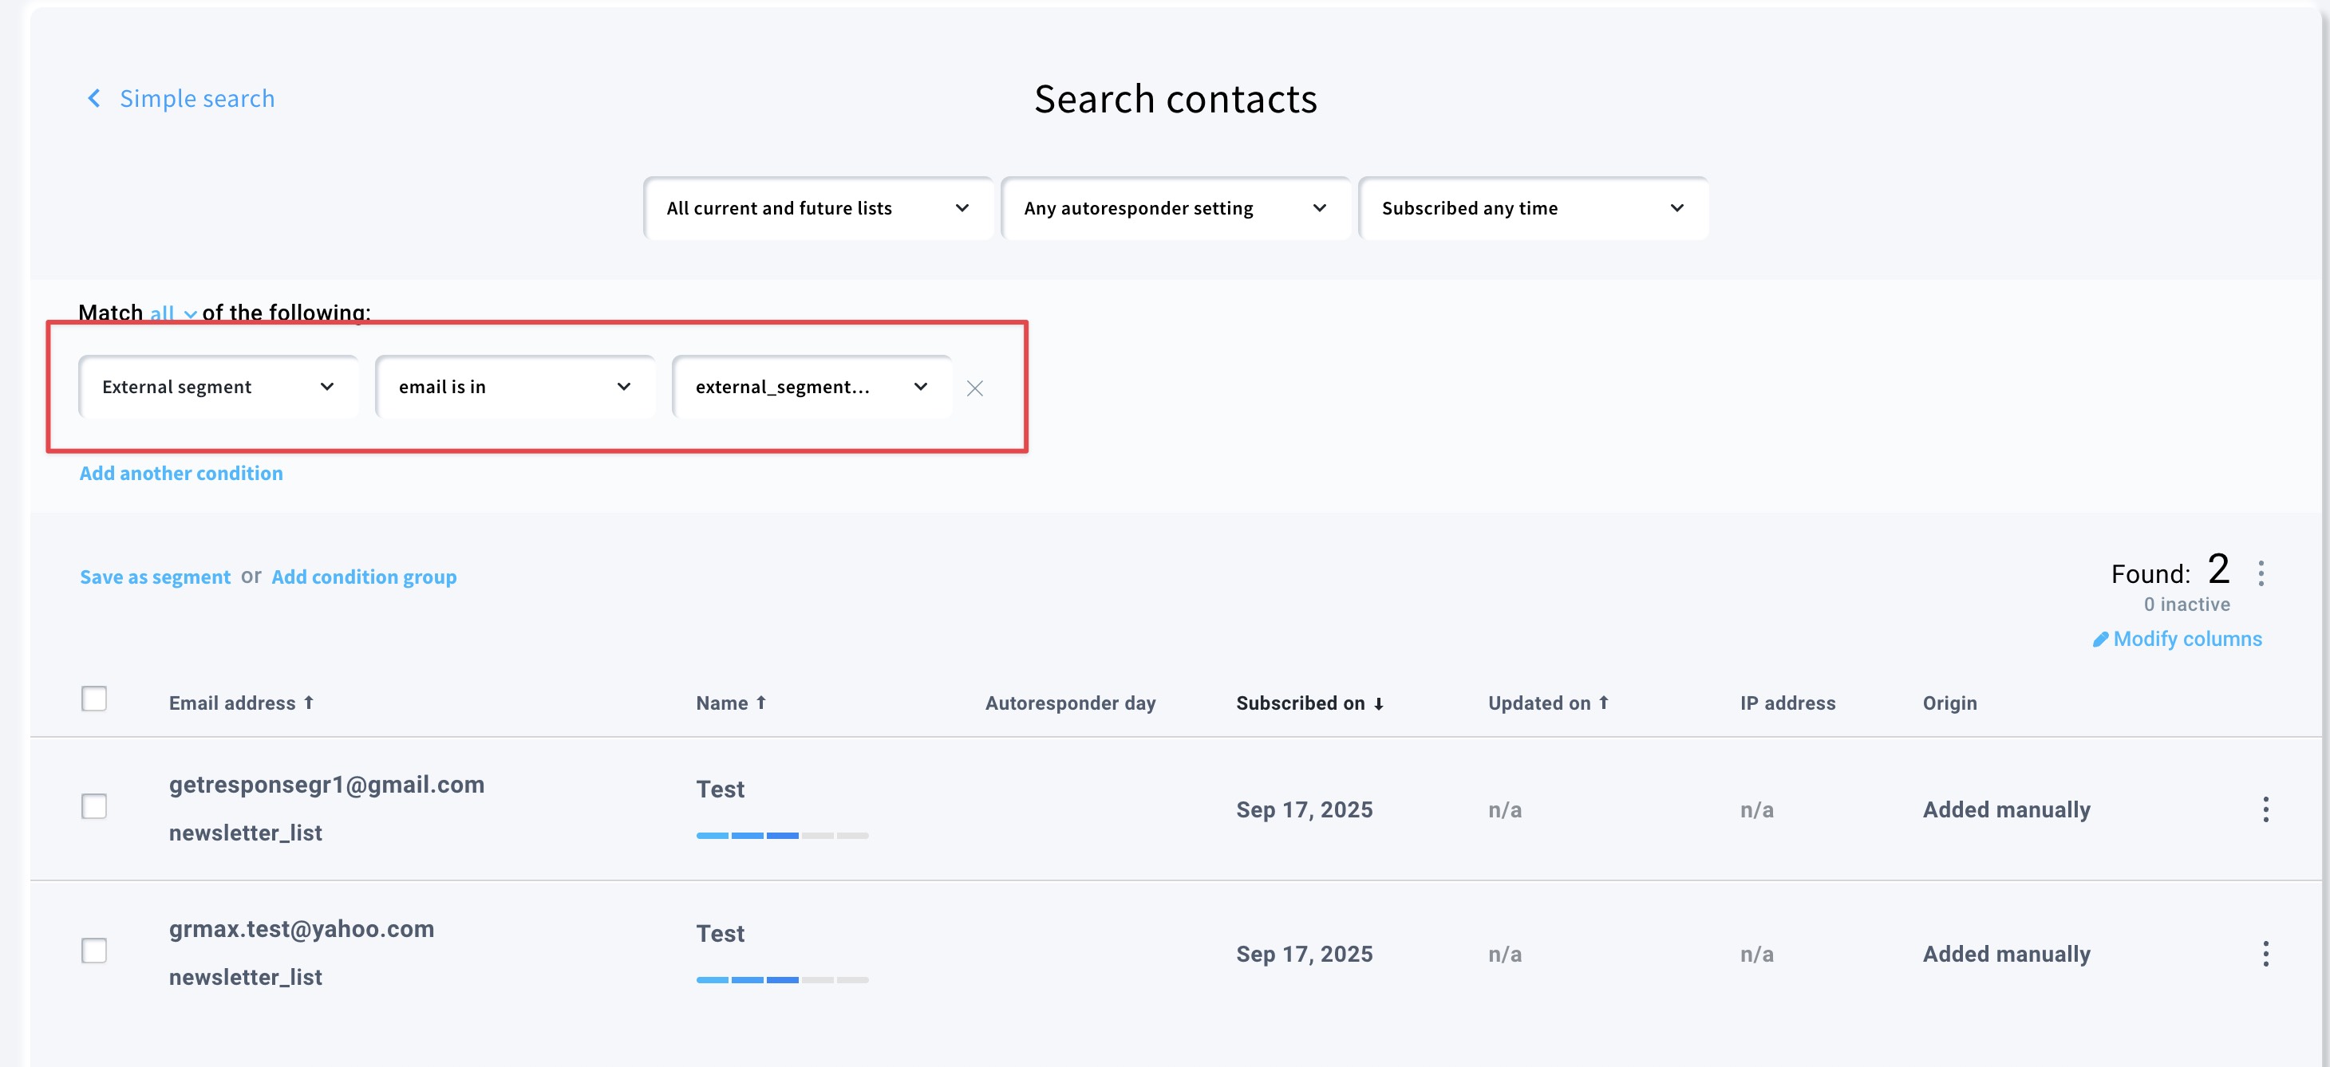Sort by Subscribed on arrow
Screen dimensions: 2330x1067
point(1379,704)
